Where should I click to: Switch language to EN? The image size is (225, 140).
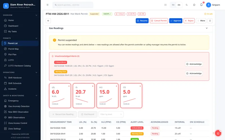coord(179,5)
